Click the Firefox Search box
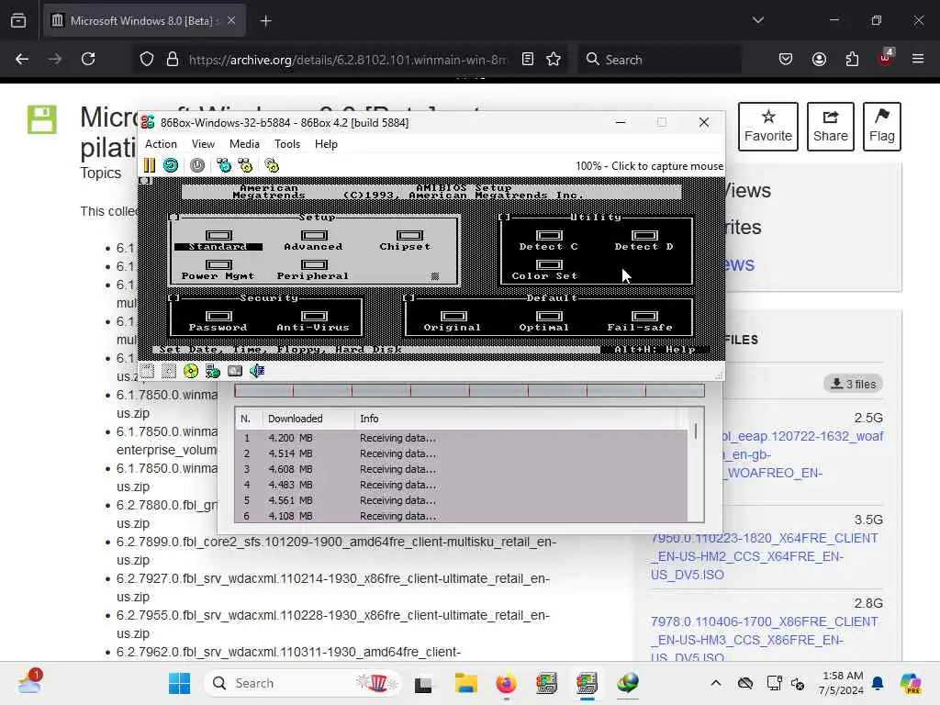Image resolution: width=940 pixels, height=705 pixels. coord(660,60)
